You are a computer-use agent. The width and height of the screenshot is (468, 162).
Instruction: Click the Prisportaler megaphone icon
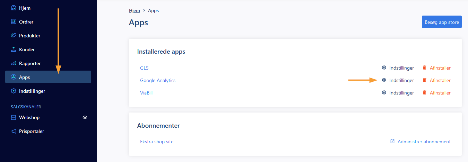[x=14, y=131]
